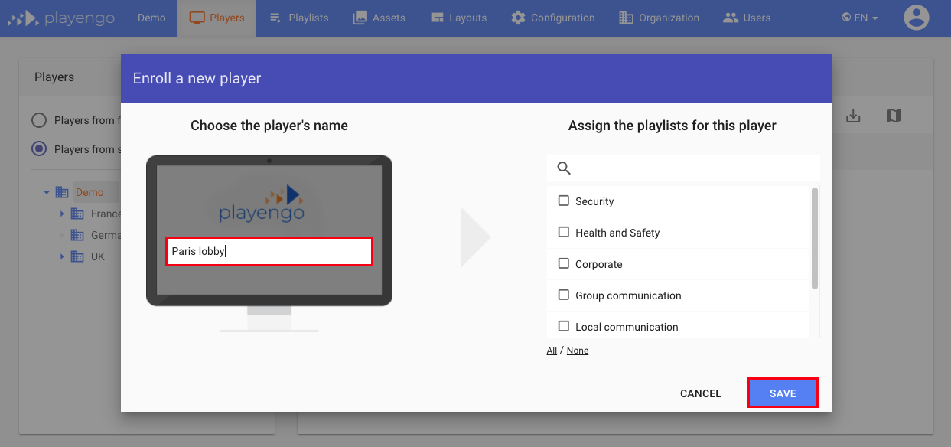Check the Security playlist checkbox
The image size is (951, 447).
(564, 201)
